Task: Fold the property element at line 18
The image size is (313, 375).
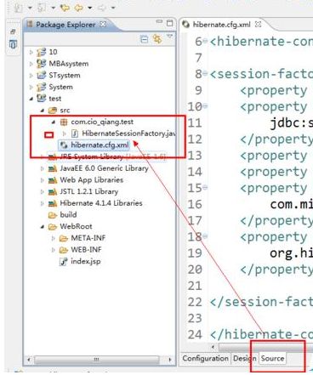Action: (x=205, y=236)
